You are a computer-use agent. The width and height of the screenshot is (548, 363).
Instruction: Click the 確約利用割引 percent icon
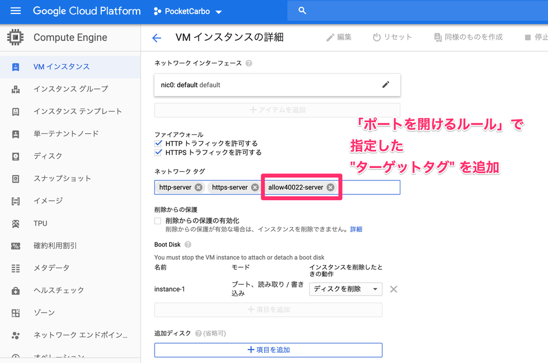click(x=16, y=246)
